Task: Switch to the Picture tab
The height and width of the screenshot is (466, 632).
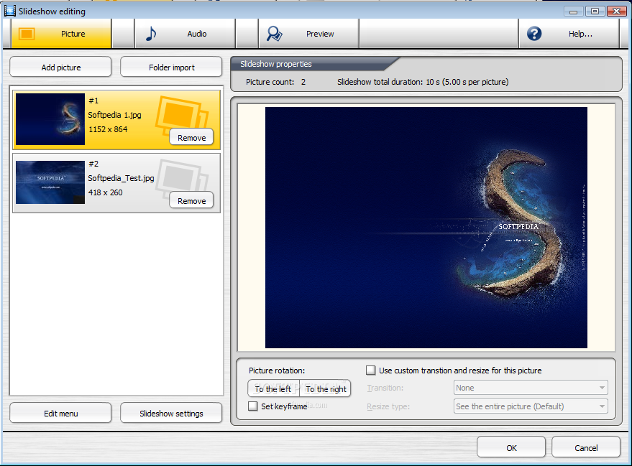Action: click(x=61, y=34)
